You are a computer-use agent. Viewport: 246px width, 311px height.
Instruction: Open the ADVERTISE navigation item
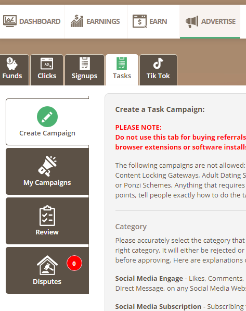point(210,21)
